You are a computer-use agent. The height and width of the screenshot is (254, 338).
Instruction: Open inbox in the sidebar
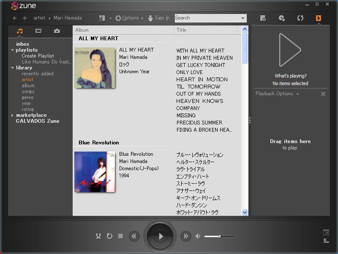[23, 44]
